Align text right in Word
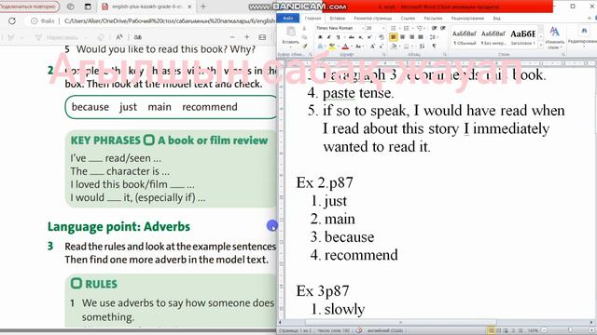Image resolution: width=597 pixels, height=335 pixels. tap(411, 37)
